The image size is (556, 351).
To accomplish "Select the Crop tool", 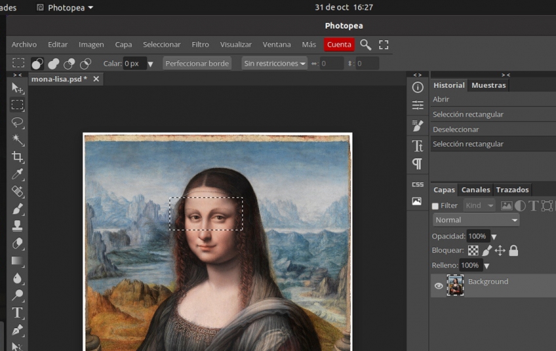I will tap(17, 157).
